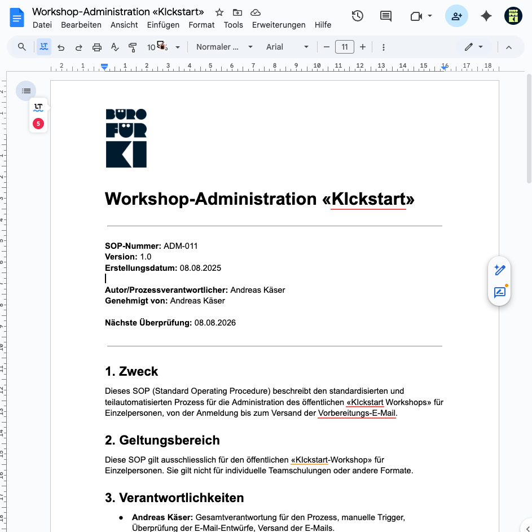The width and height of the screenshot is (532, 532).
Task: Click the move to folder icon
Action: (x=237, y=12)
